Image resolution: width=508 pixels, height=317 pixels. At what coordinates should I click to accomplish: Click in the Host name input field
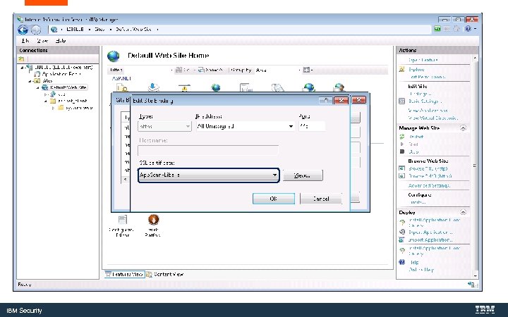(x=207, y=151)
